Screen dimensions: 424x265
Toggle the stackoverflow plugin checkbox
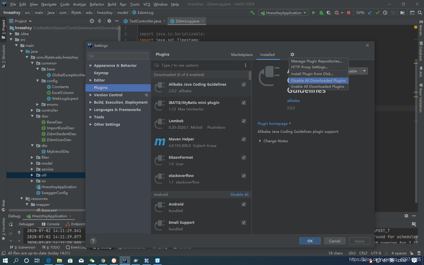tap(244, 176)
